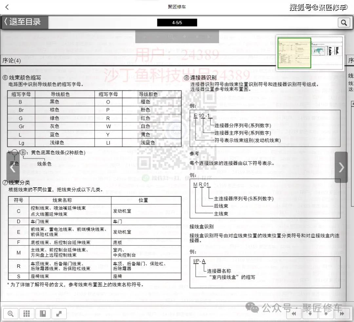This screenshot has height=322, width=354.
Task: Step forward one page in the bottom bar
Action: 326,313
